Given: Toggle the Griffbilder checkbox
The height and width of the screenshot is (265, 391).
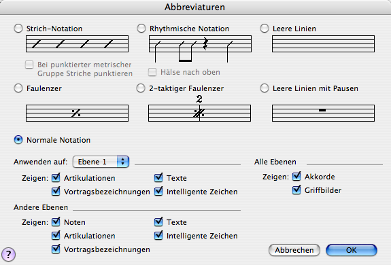Looking at the screenshot, I should tap(296, 190).
